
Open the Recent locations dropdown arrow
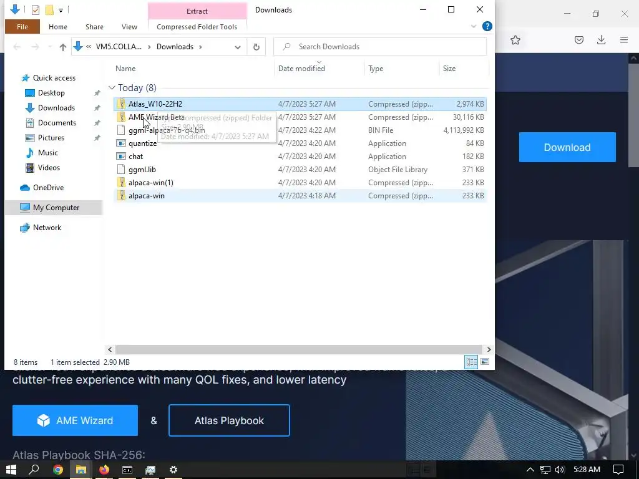pos(50,47)
